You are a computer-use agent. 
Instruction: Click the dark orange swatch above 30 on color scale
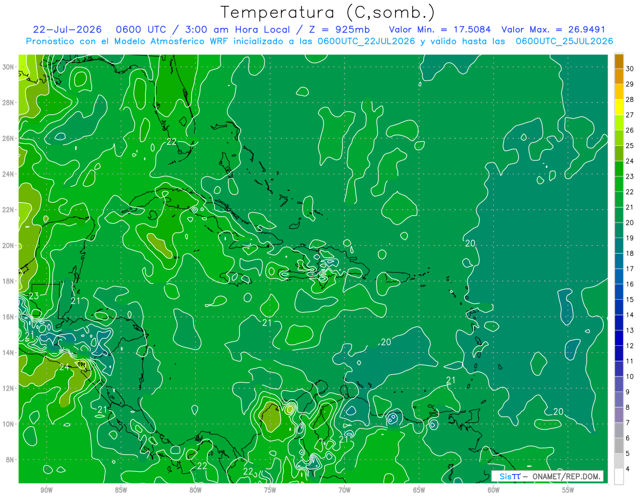[619, 61]
